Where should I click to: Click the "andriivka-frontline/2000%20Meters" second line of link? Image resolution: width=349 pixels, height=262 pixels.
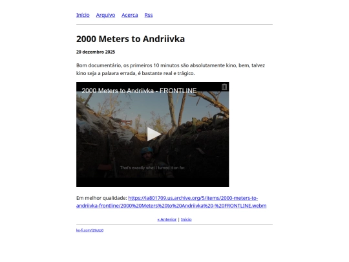171,206
